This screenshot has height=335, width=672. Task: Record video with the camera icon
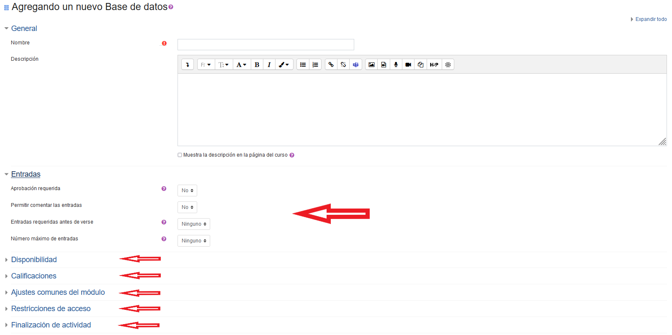(408, 64)
